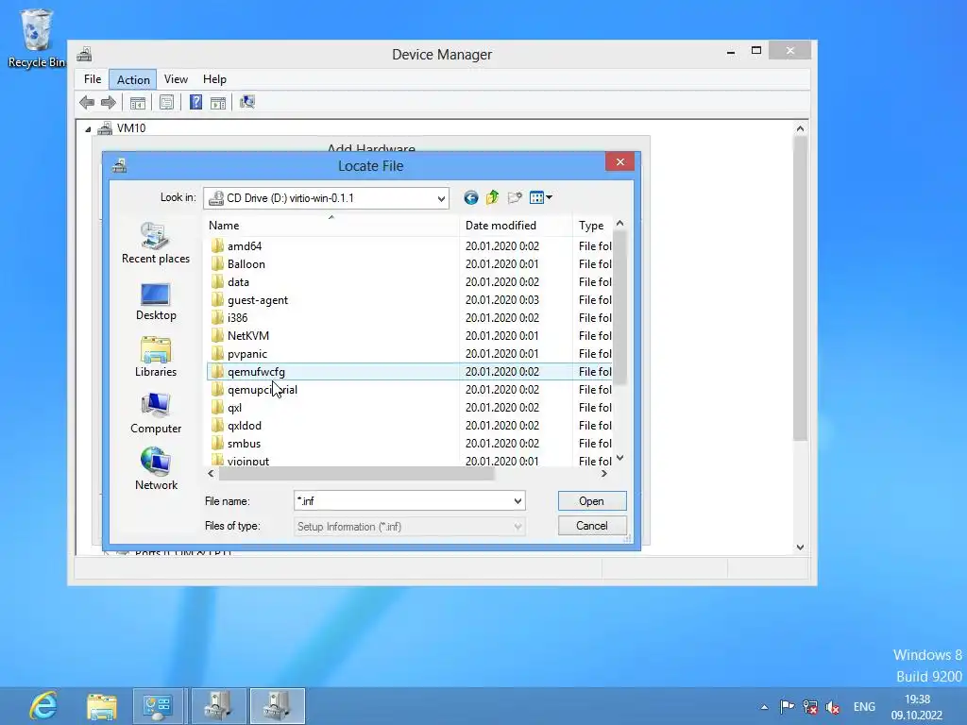Viewport: 967px width, 725px height.
Task: Open the File name dropdown arrow
Action: (517, 501)
